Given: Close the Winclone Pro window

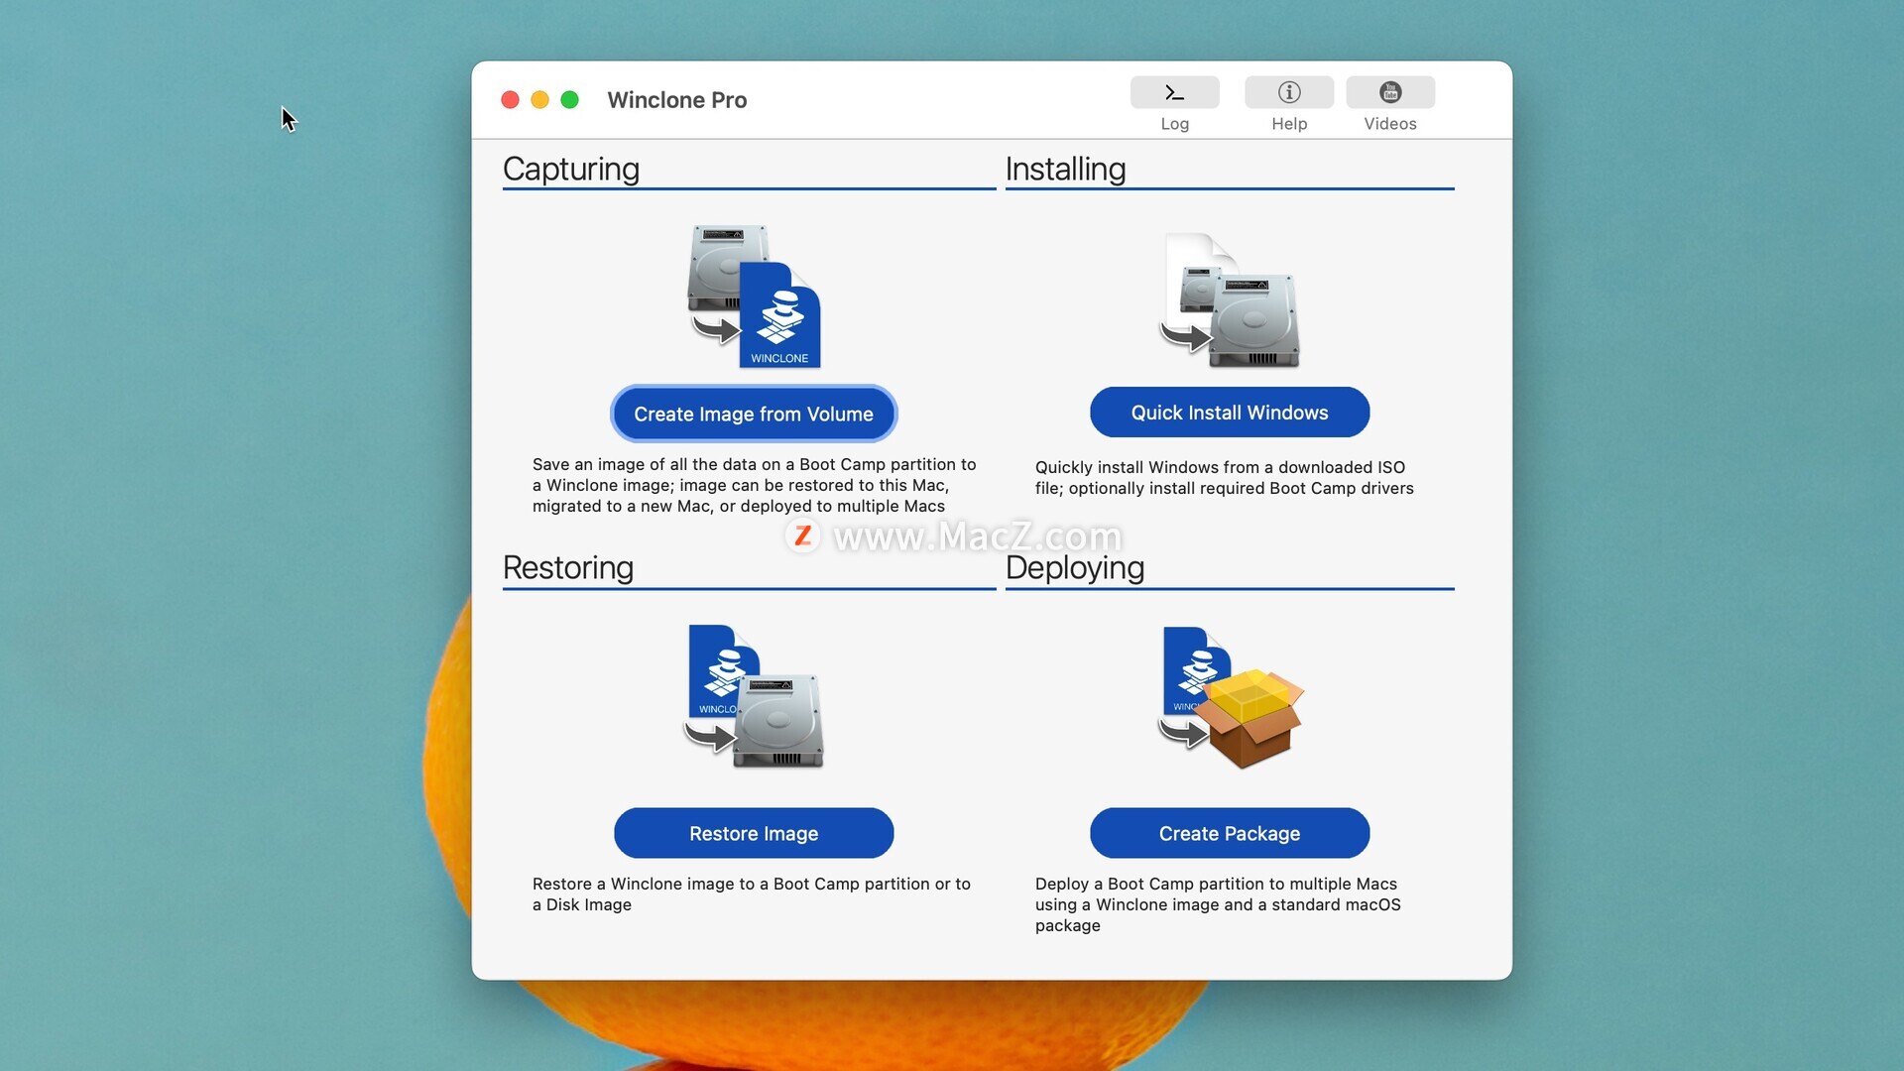Looking at the screenshot, I should [x=510, y=100].
